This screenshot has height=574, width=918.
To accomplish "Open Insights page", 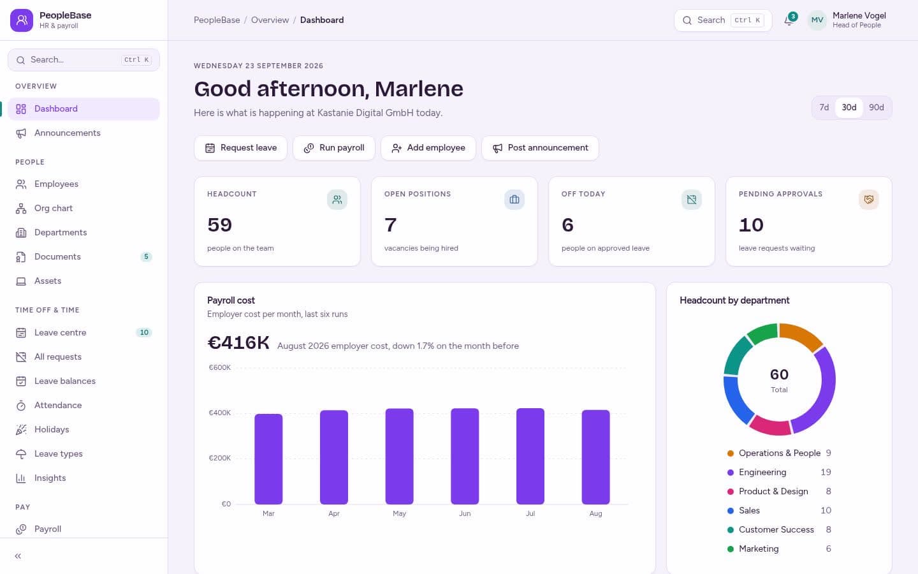I will click(84, 478).
